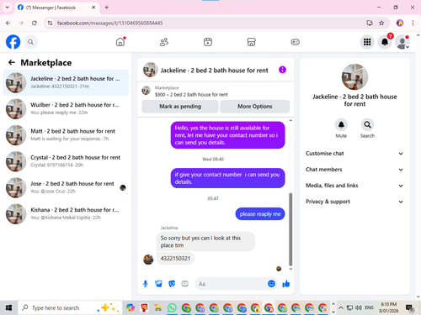This screenshot has width=421, height=315.
Task: Click the Mark as pending button
Action: pos(180,107)
